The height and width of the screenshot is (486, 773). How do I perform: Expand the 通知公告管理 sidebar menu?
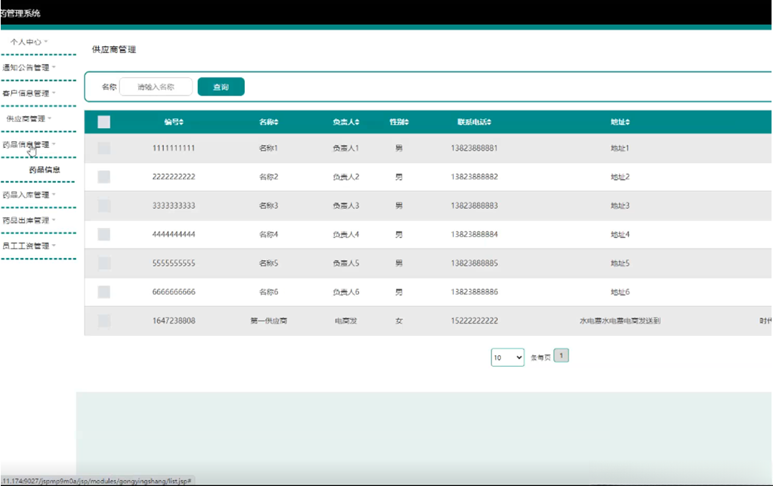(29, 68)
